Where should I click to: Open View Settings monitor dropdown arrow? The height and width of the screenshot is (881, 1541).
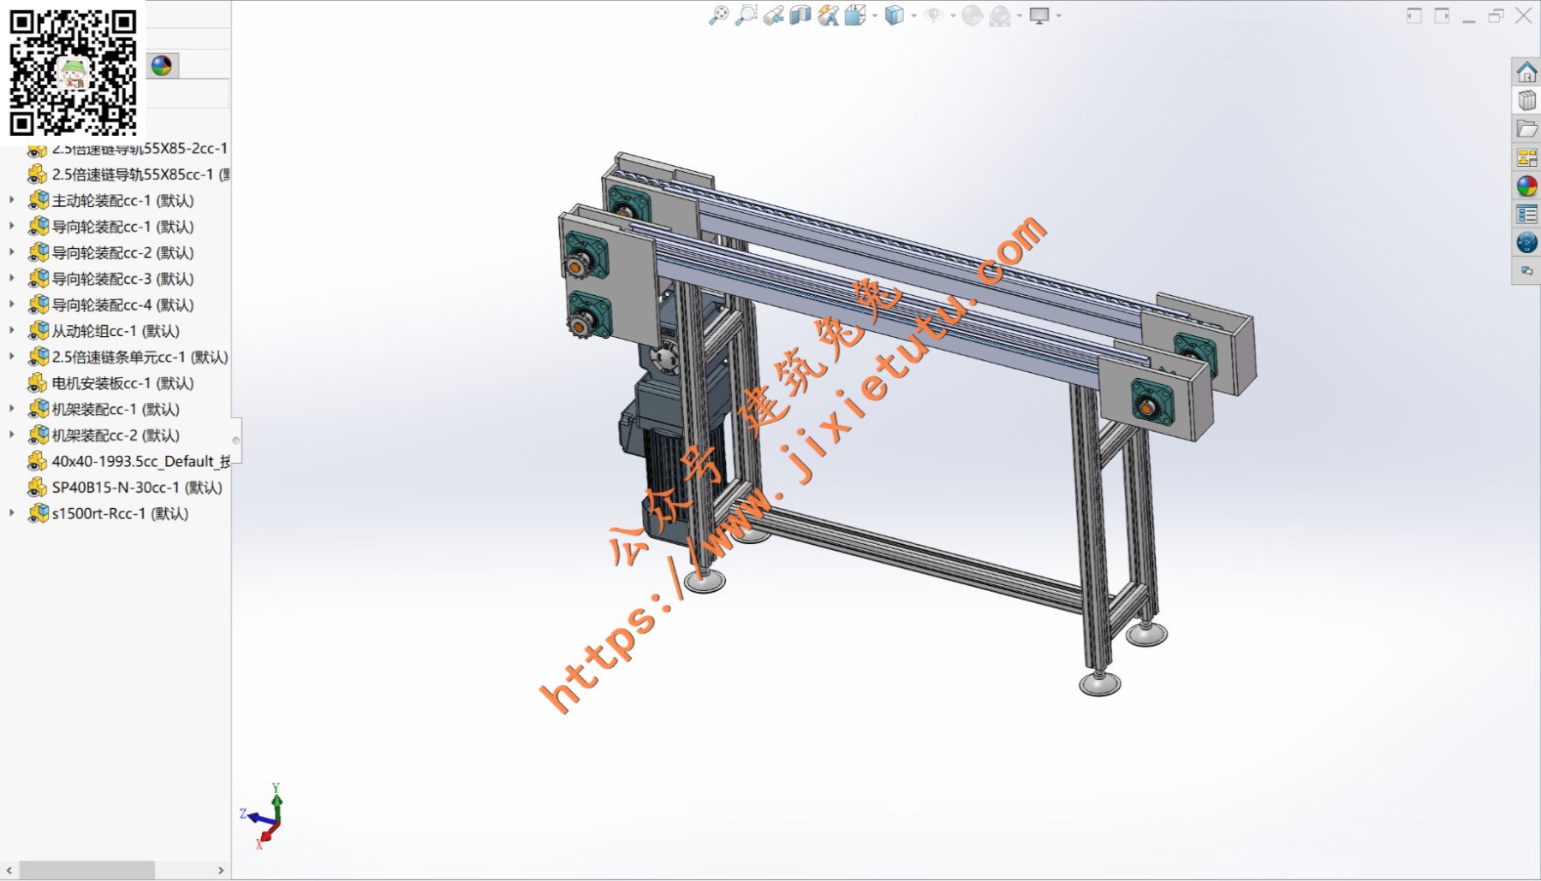point(1059,16)
